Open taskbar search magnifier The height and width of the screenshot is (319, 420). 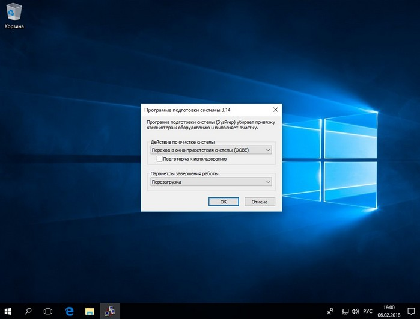[x=28, y=311]
